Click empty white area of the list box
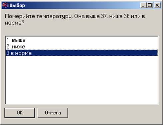The height and width of the screenshot is (125, 163). click(82, 80)
